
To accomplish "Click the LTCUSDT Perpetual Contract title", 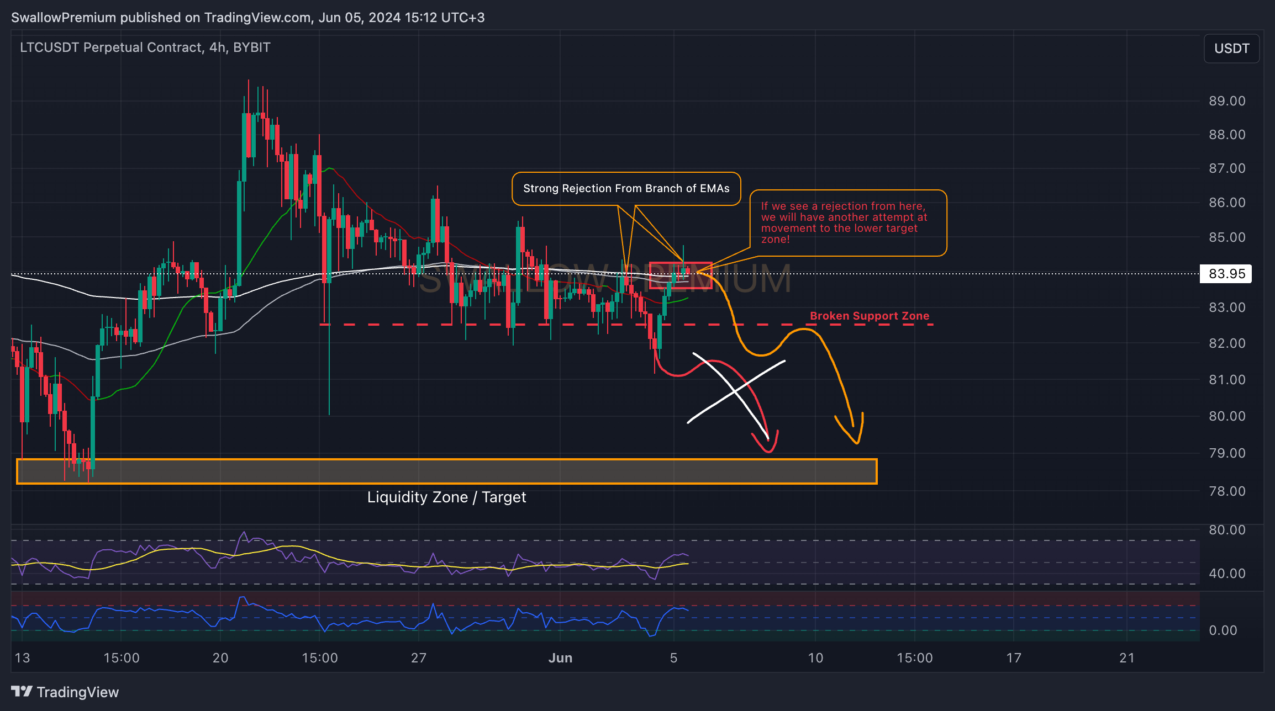I will pyautogui.click(x=145, y=47).
